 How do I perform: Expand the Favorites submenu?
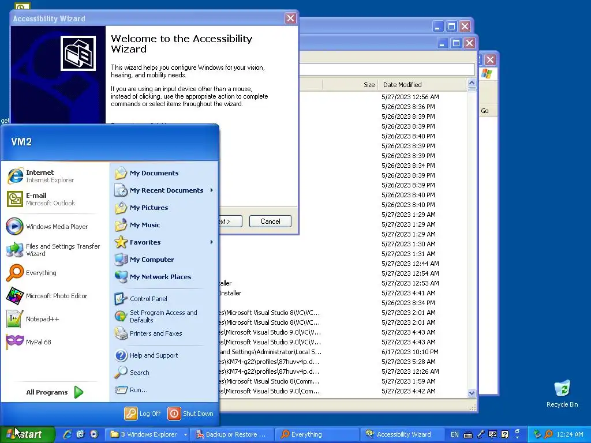[164, 242]
